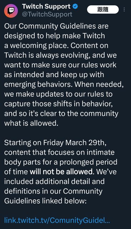Click the "Guidelines linked below:" line
Screen dimensions: 131x229
pyautogui.click(x=45, y=201)
